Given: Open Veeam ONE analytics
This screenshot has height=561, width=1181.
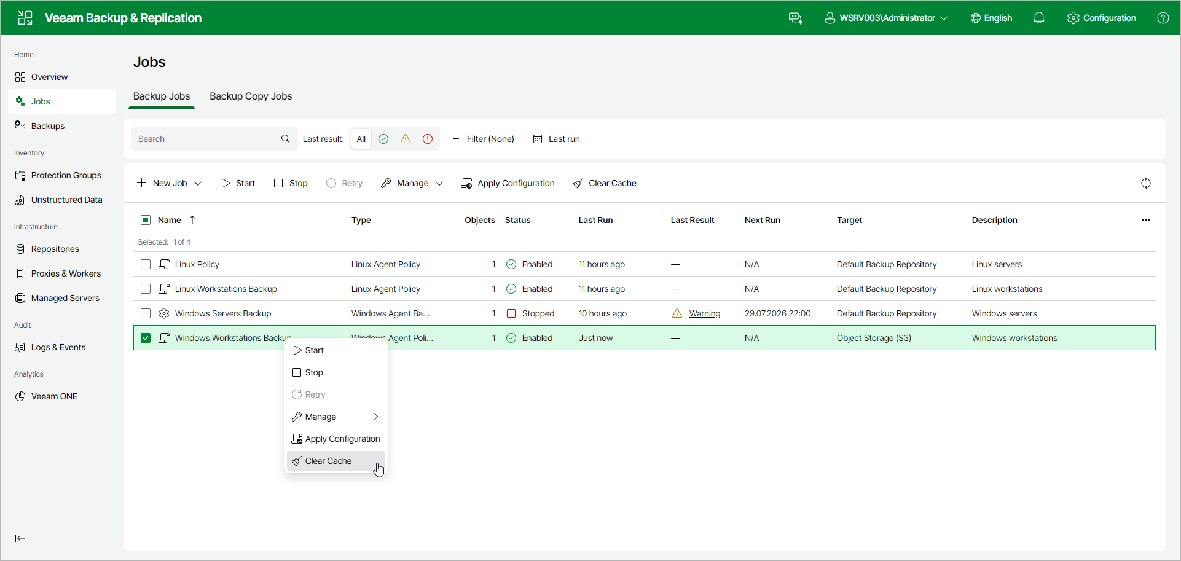Looking at the screenshot, I should pyautogui.click(x=61, y=396).
